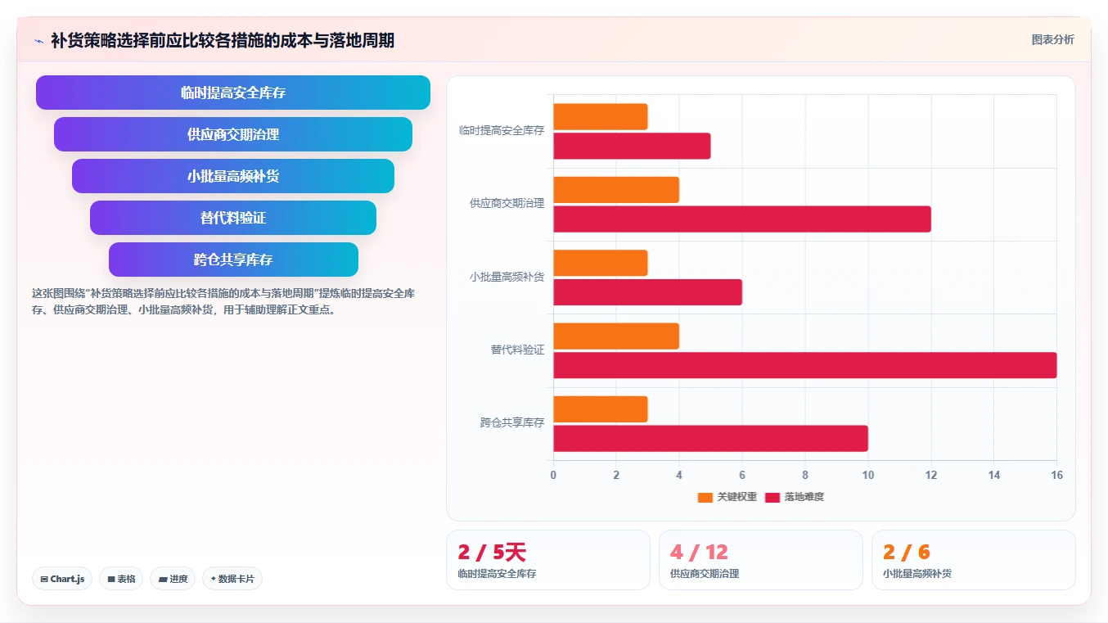The image size is (1108, 623).
Task: Open the 2 / 5天 data card
Action: [x=548, y=560]
